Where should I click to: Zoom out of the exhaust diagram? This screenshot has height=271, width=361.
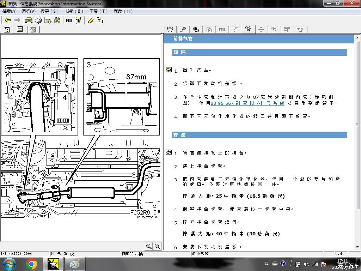coord(157,246)
